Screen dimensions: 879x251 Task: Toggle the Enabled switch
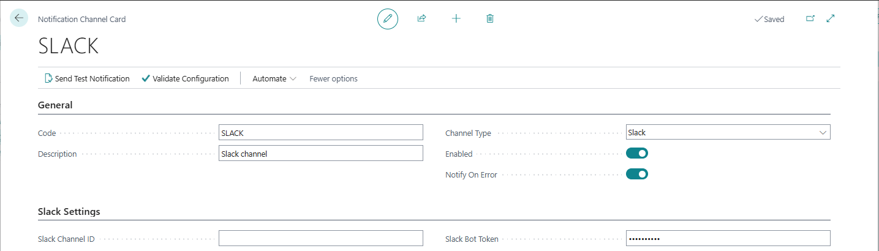(x=637, y=154)
